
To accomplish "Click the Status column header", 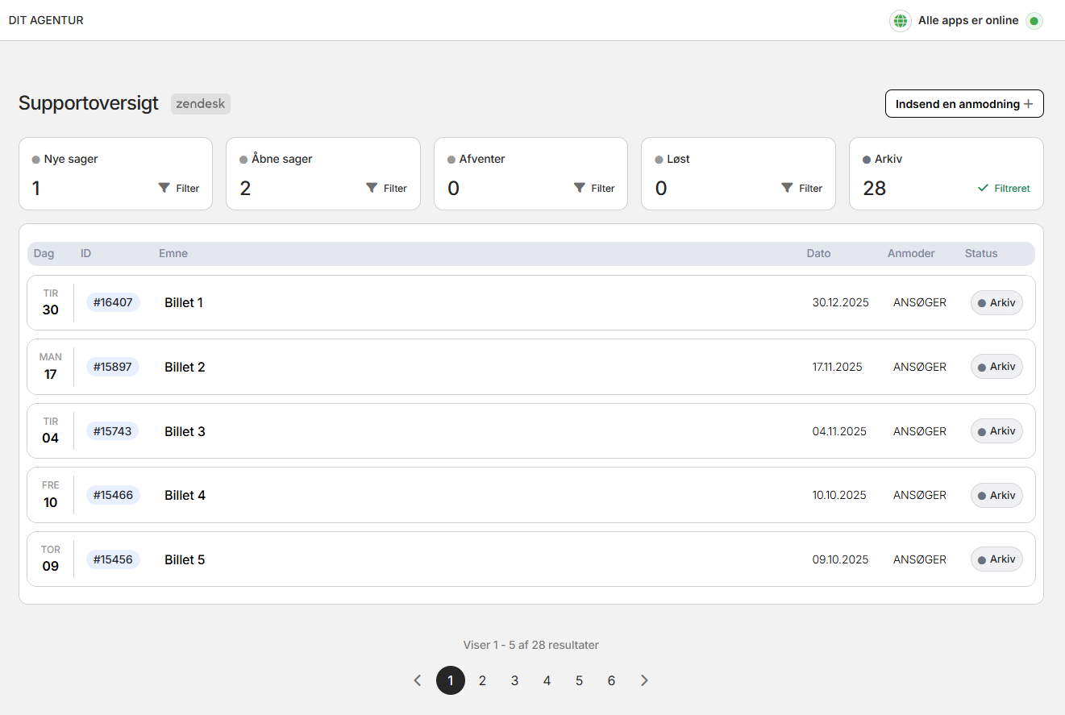I will point(981,253).
